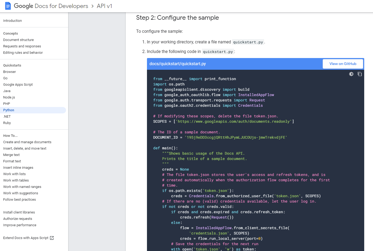Viewport: 373px width, 251px height.
Task: Select the Browser quickstart
Action: tap(10, 72)
